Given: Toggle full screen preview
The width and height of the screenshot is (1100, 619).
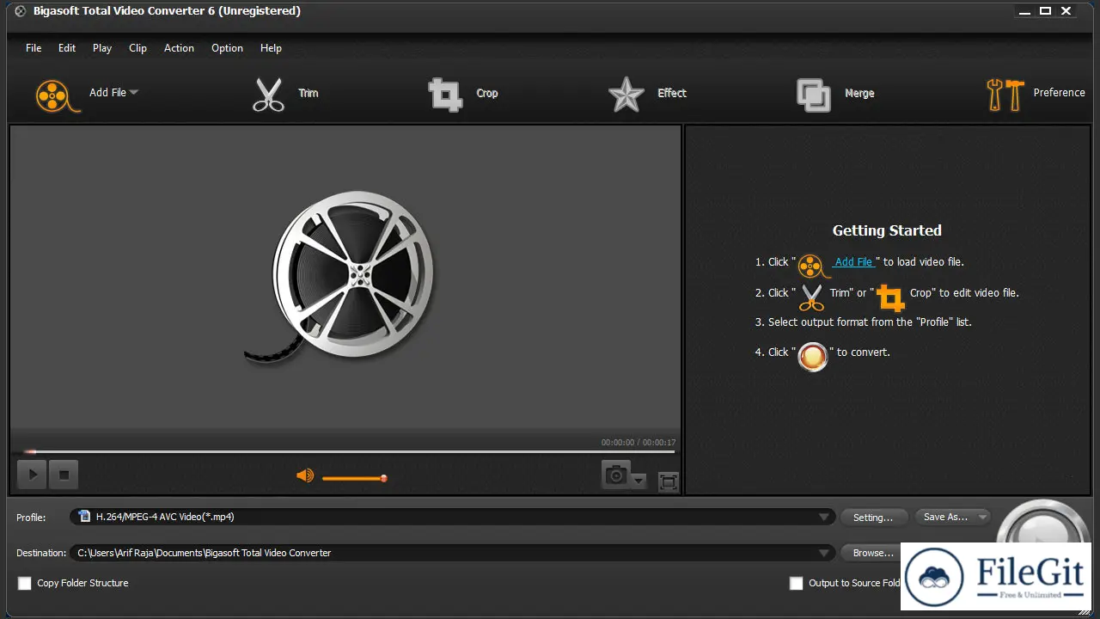Looking at the screenshot, I should pos(668,481).
